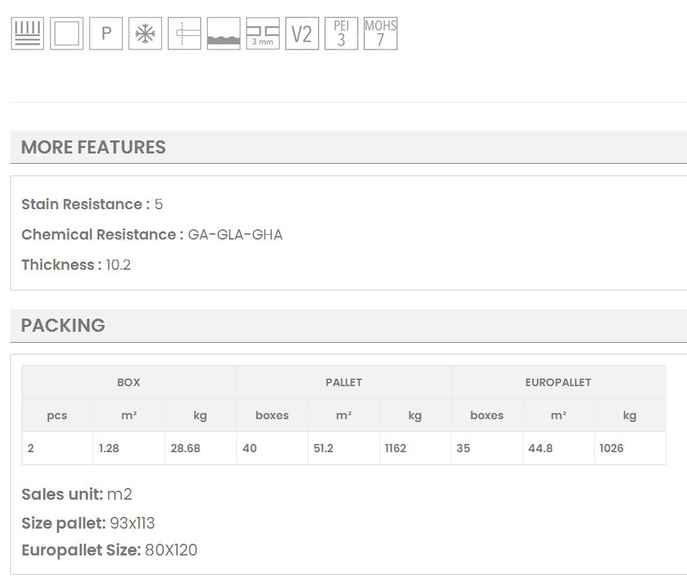This screenshot has height=583, width=687.
Task: Click the letter P feature icon
Action: coord(106,34)
